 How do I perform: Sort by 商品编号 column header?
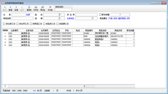pyautogui.click(x=89, y=30)
